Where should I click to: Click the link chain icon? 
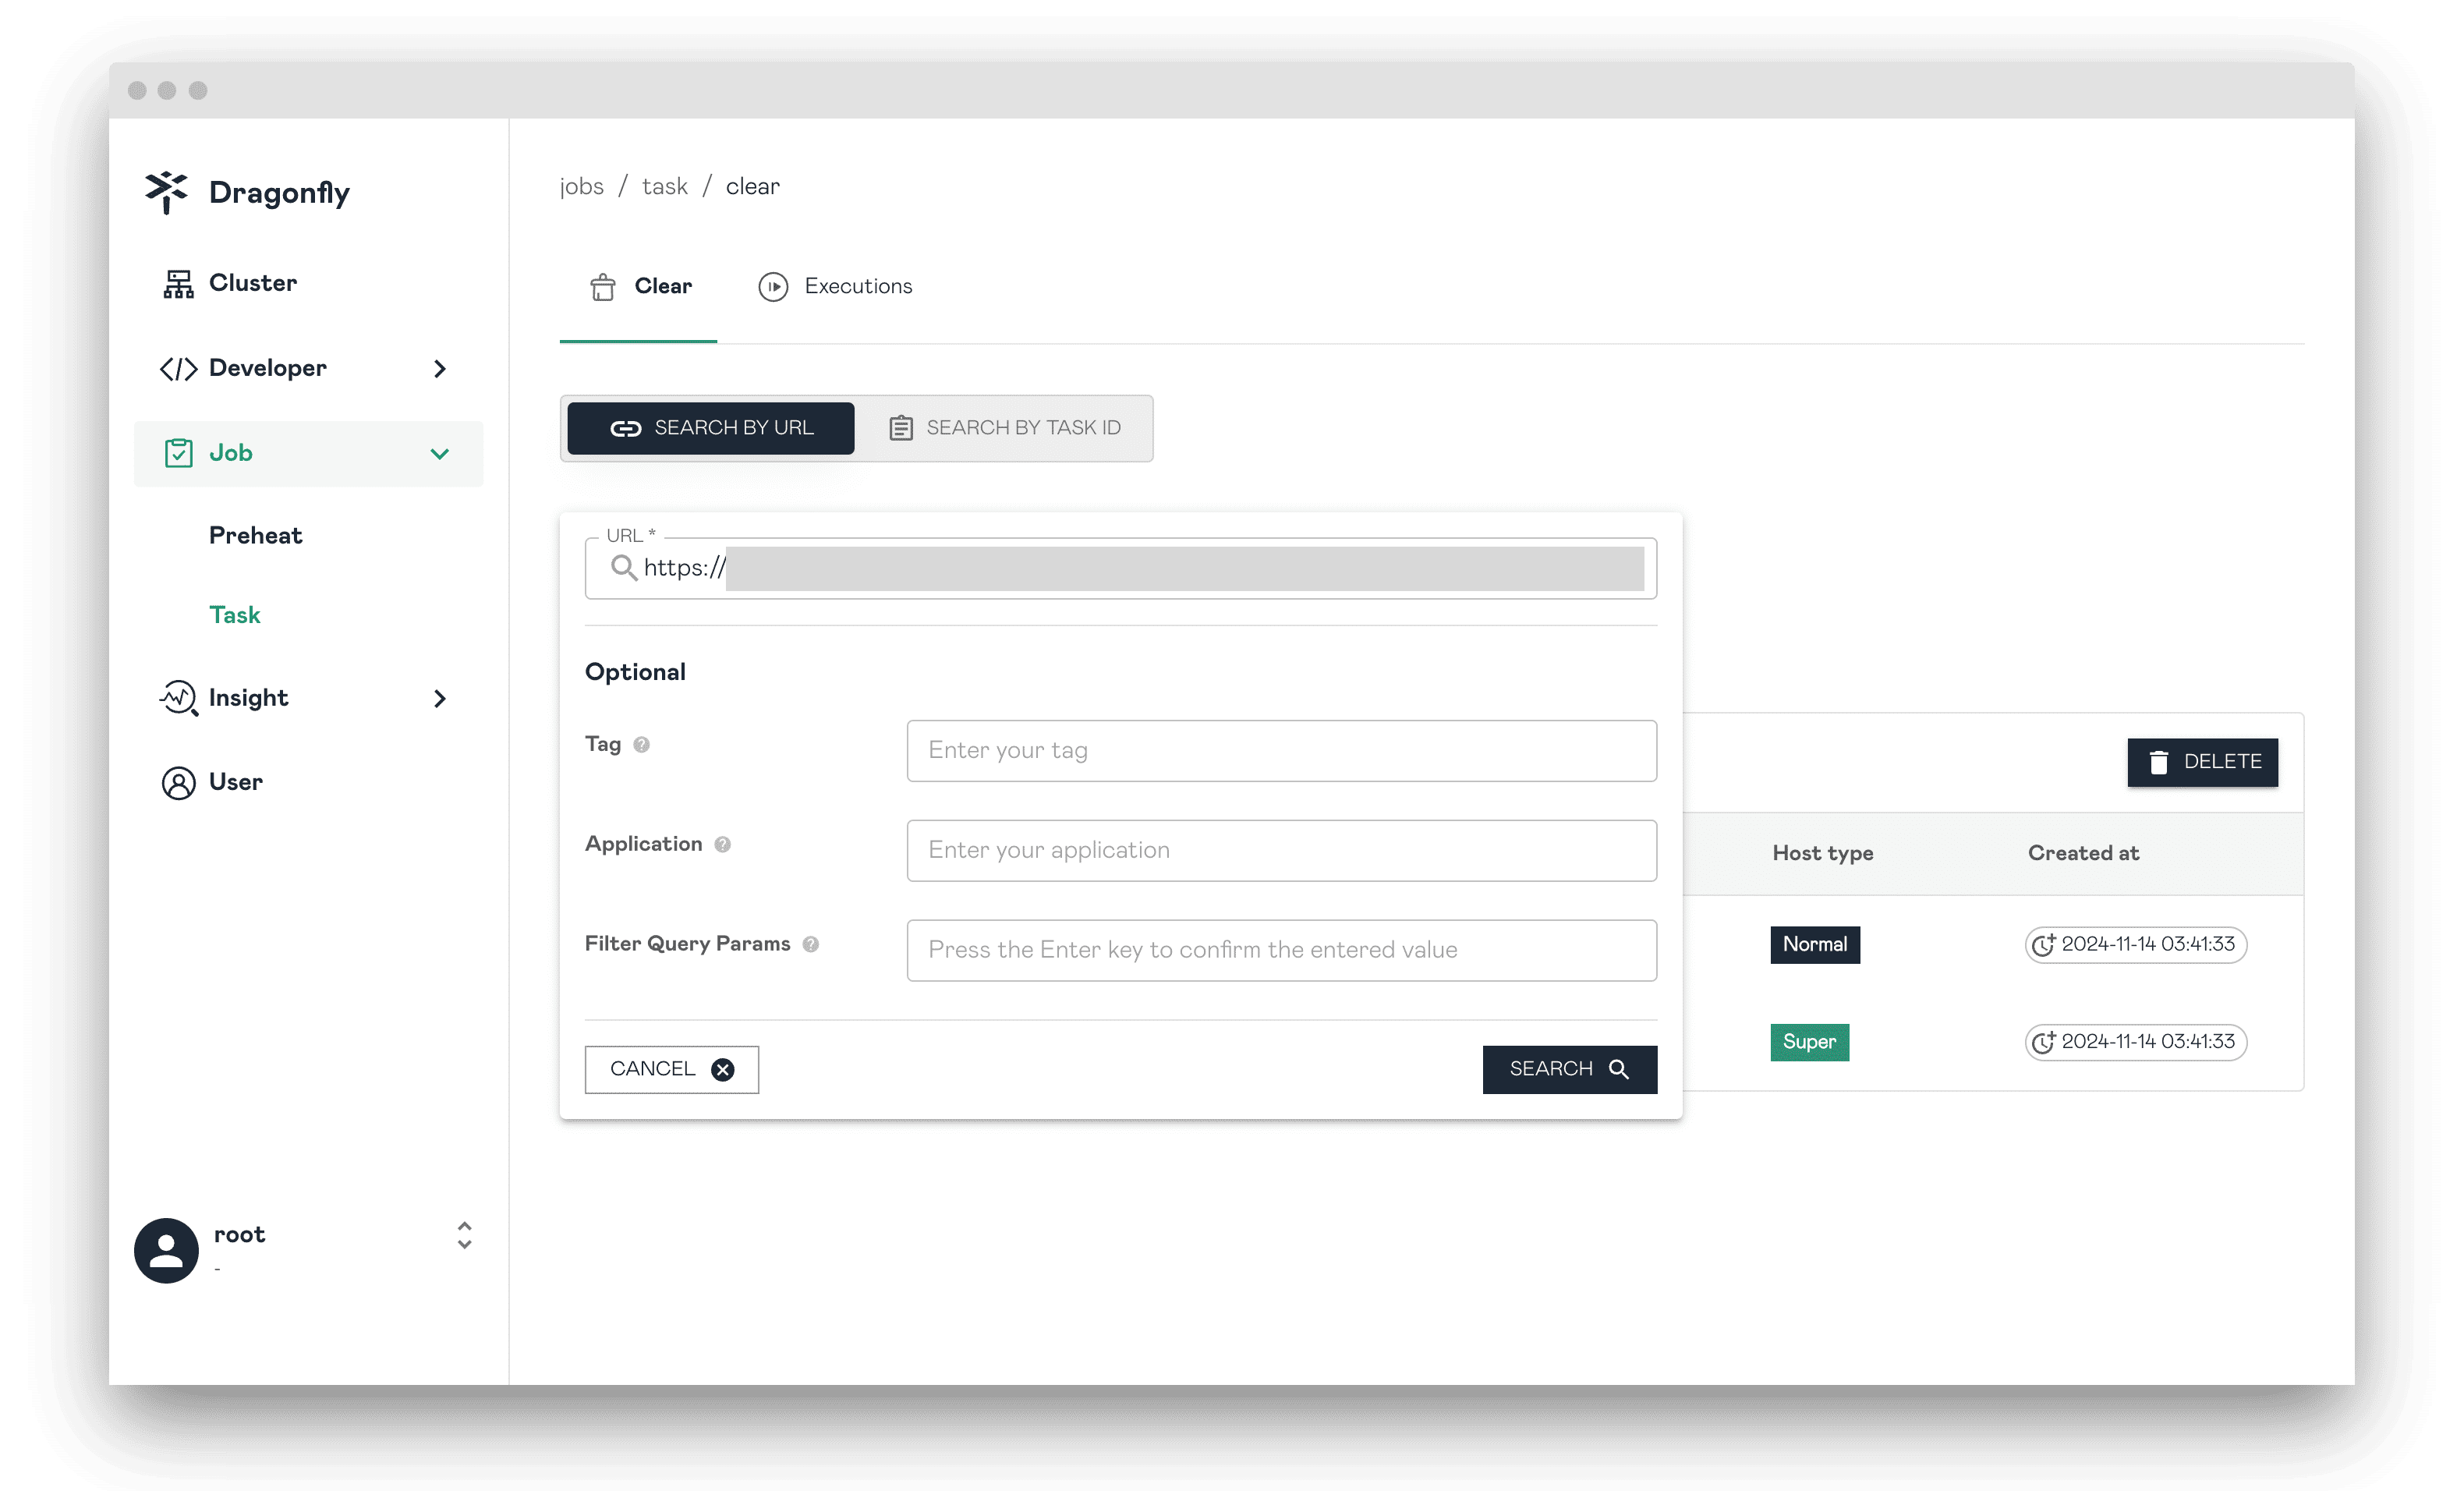point(626,428)
